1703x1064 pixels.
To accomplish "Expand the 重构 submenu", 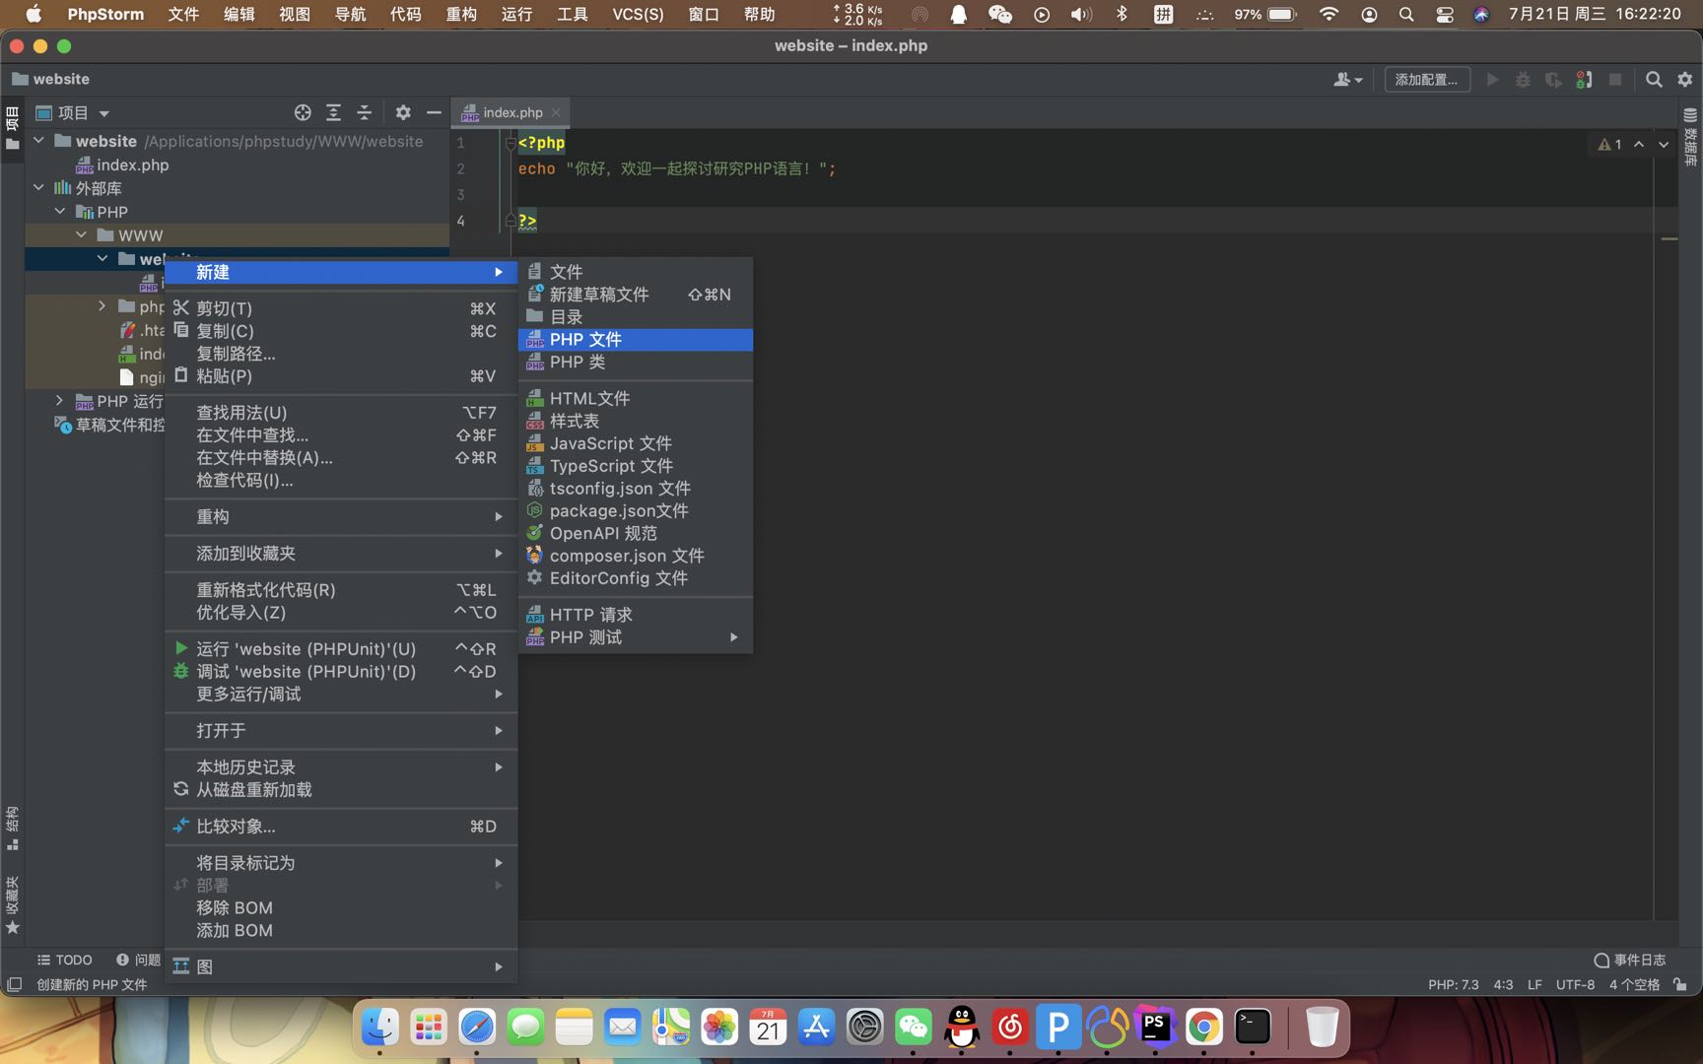I will point(341,516).
